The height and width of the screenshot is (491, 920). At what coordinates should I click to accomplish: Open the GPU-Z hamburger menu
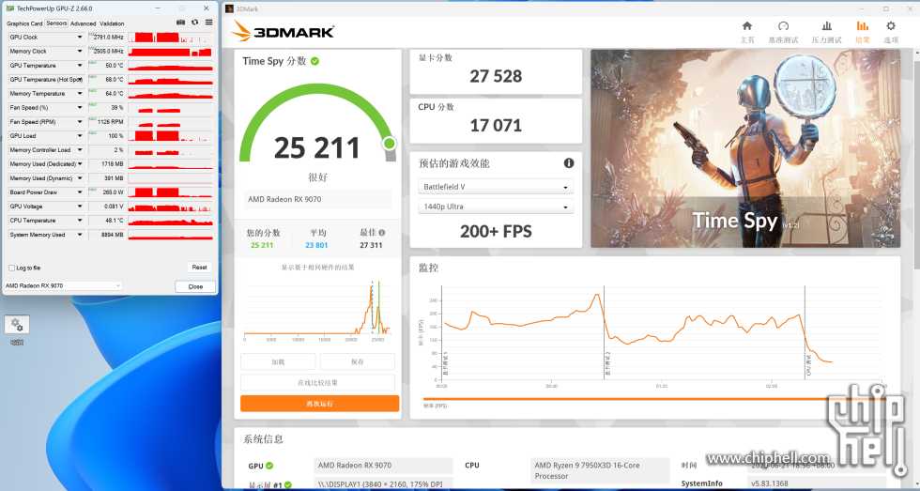(x=208, y=23)
